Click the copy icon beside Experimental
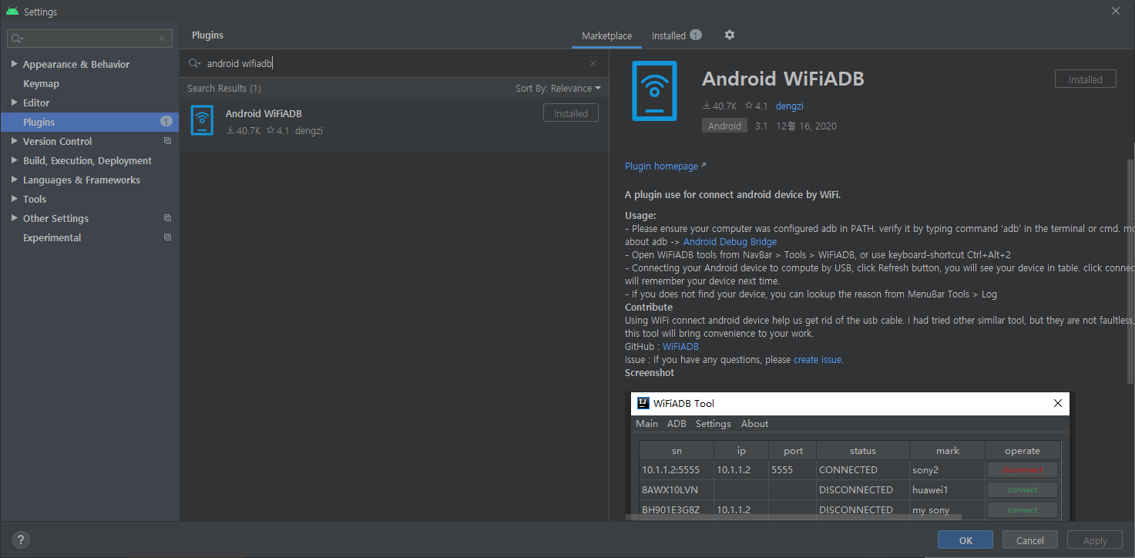Screen dimensions: 1135x558 point(167,237)
